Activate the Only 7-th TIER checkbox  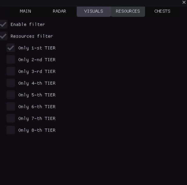11,118
